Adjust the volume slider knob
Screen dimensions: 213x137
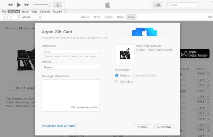49,5
